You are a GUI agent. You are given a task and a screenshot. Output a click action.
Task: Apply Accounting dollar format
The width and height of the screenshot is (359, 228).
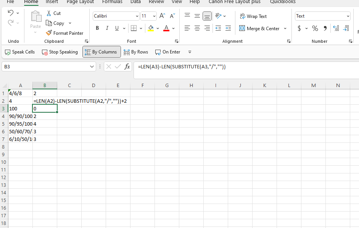299,28
